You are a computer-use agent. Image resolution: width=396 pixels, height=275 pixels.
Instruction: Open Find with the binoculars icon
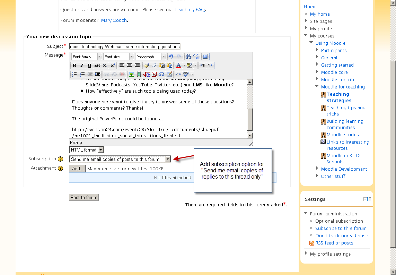[188, 57]
